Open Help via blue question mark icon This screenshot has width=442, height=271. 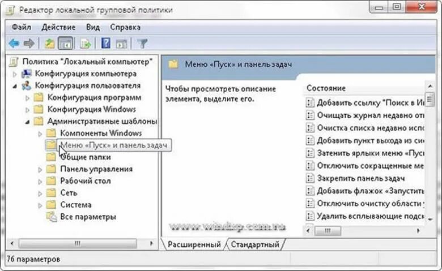coord(106,44)
